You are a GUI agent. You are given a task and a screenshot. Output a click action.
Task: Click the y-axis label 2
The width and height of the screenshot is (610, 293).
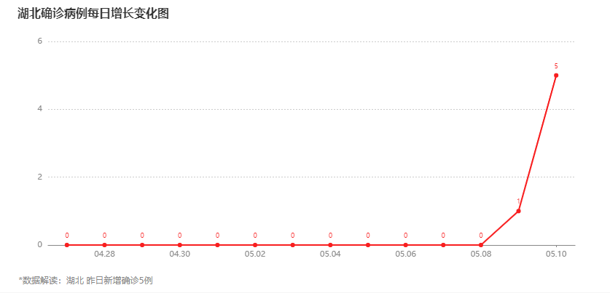39,177
